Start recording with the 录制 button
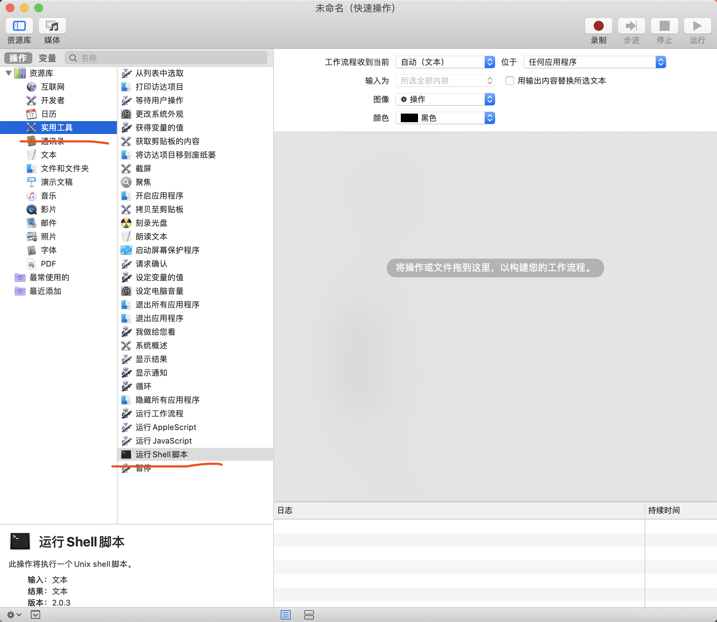The height and width of the screenshot is (622, 717). pyautogui.click(x=599, y=26)
